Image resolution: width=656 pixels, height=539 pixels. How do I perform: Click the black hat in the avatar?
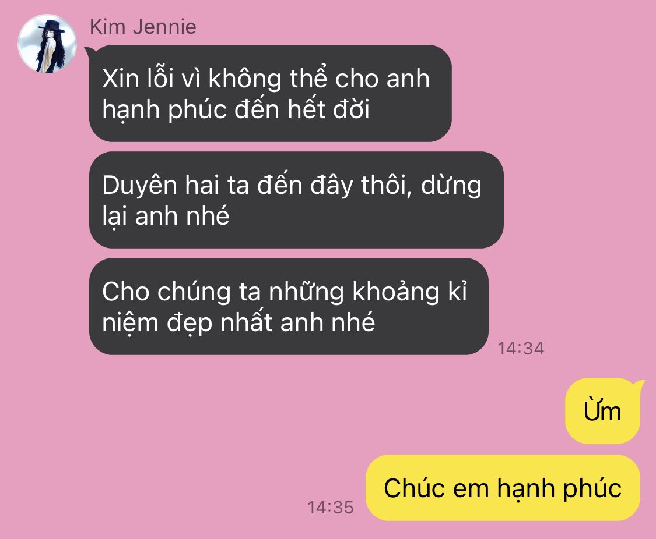pyautogui.click(x=52, y=27)
